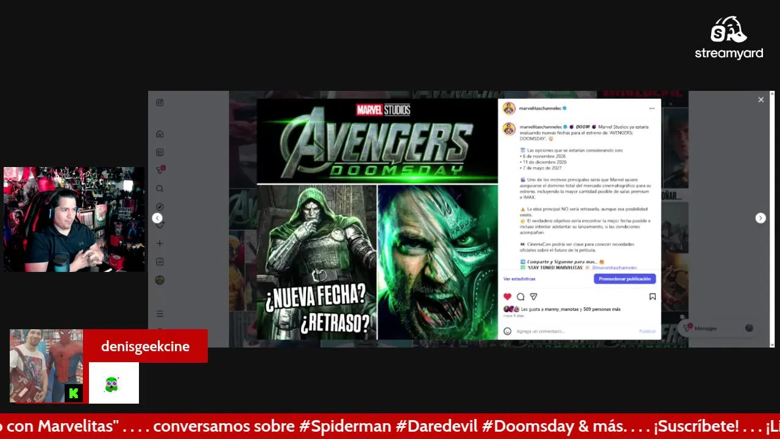Click the comment bubble icon under the post
Viewport: 780px width, 439px height.
point(520,297)
